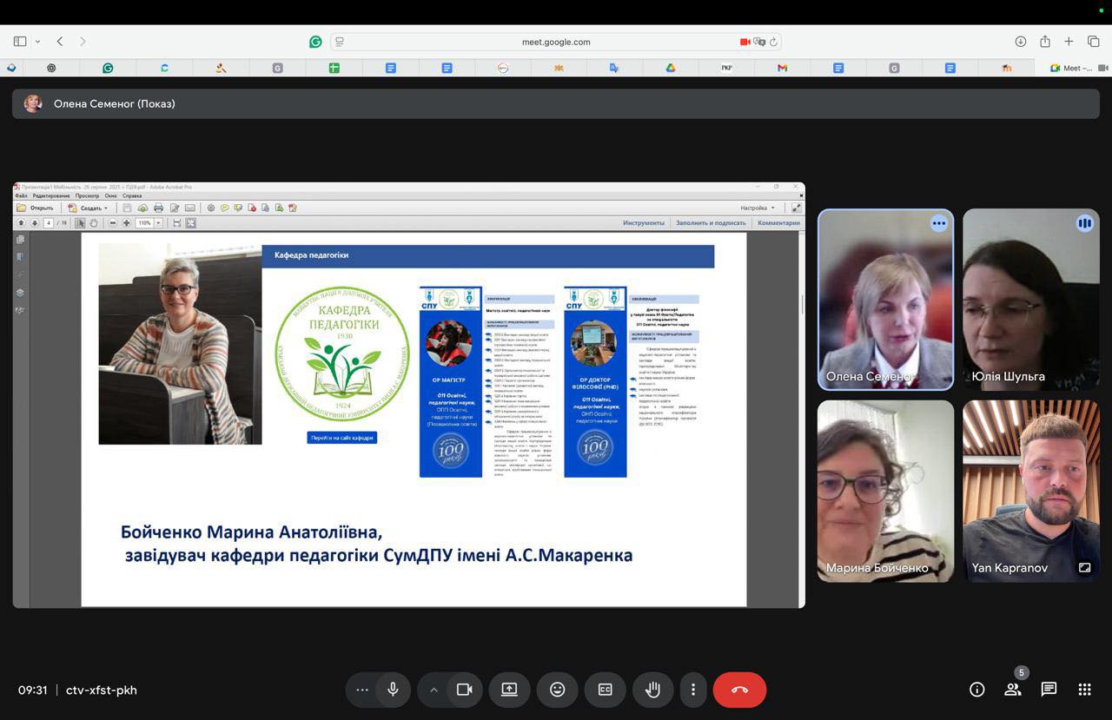Open the activities grid icon

pyautogui.click(x=1084, y=690)
